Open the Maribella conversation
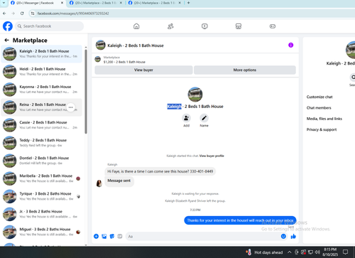This screenshot has height=258, width=355. (x=42, y=178)
